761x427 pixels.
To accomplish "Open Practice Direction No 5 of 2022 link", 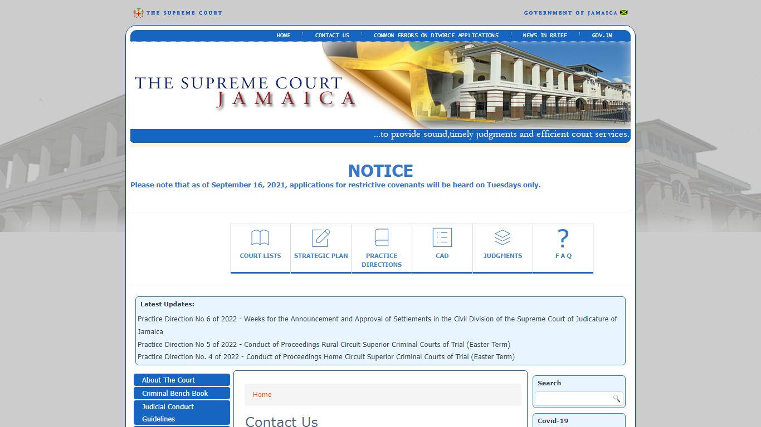I will coord(324,344).
